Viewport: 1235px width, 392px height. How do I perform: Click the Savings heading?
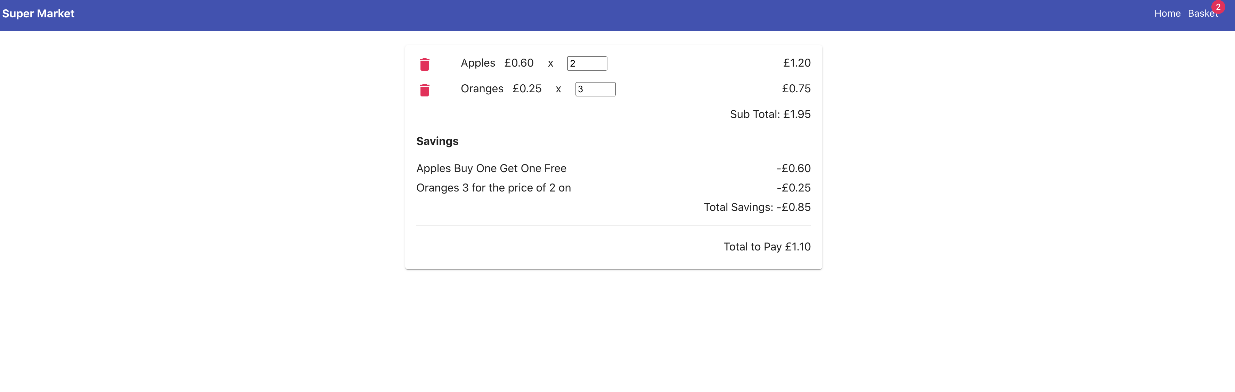[437, 141]
